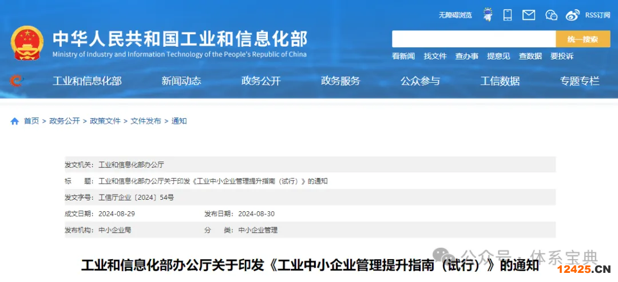This screenshot has height=282, width=618.
Task: Go to 工信数据 navigation section
Action: [500, 81]
